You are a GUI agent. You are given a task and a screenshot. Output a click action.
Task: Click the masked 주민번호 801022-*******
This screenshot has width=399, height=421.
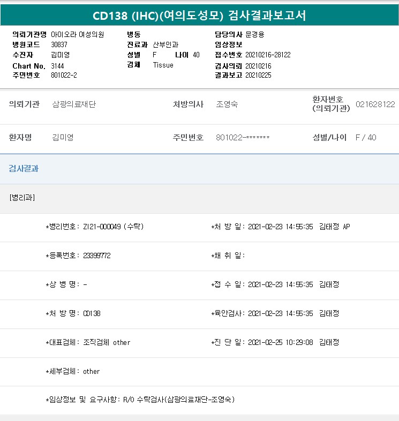[243, 138]
